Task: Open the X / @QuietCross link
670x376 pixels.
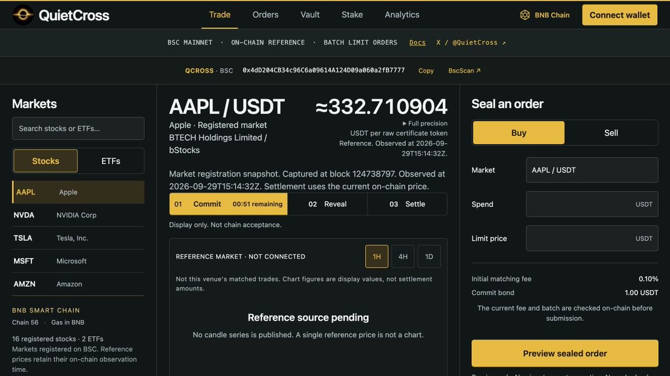Action: point(471,42)
